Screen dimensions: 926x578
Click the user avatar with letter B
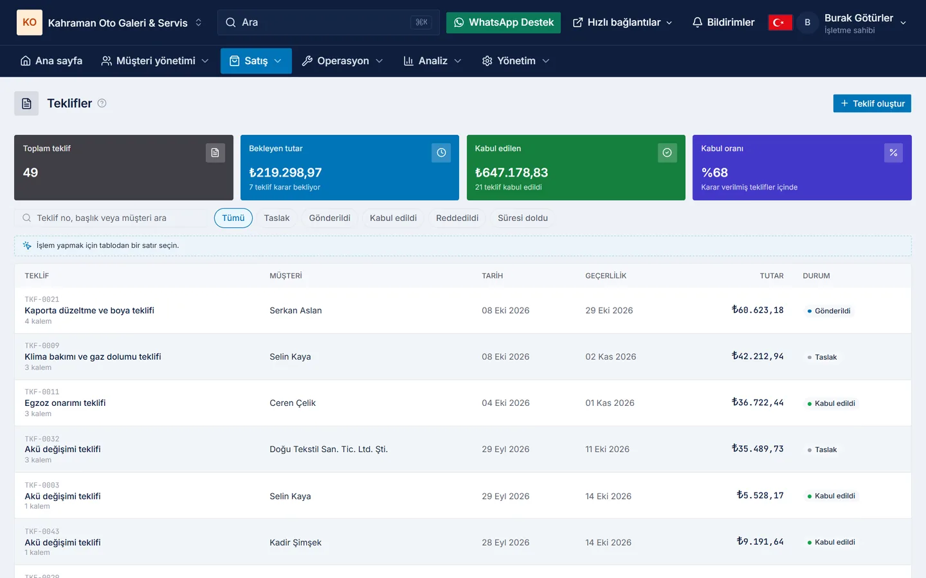click(808, 22)
